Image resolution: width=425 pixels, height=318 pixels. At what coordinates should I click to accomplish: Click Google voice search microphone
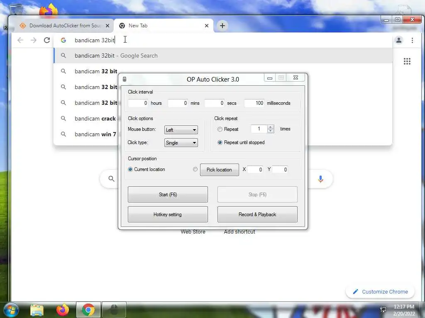pos(320,179)
